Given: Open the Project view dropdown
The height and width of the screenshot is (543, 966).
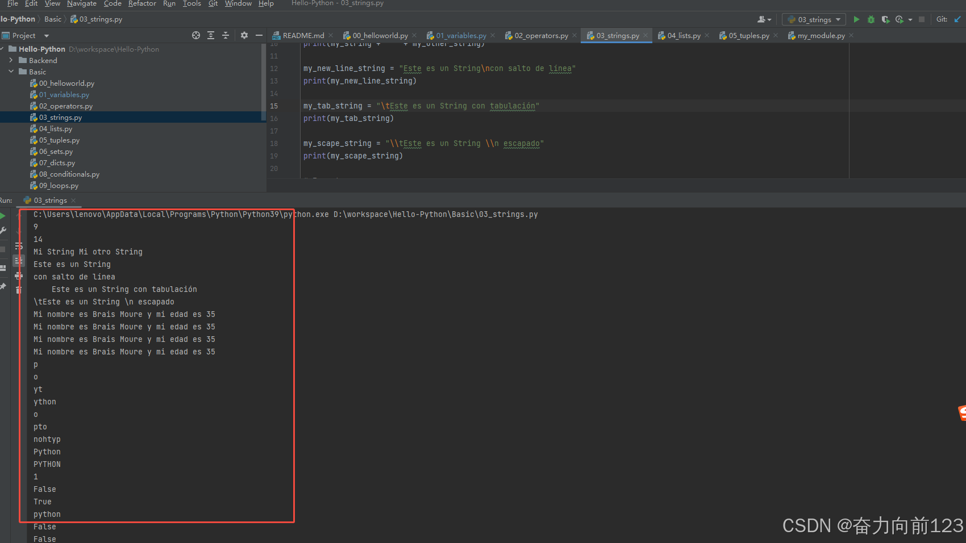Looking at the screenshot, I should (x=46, y=36).
